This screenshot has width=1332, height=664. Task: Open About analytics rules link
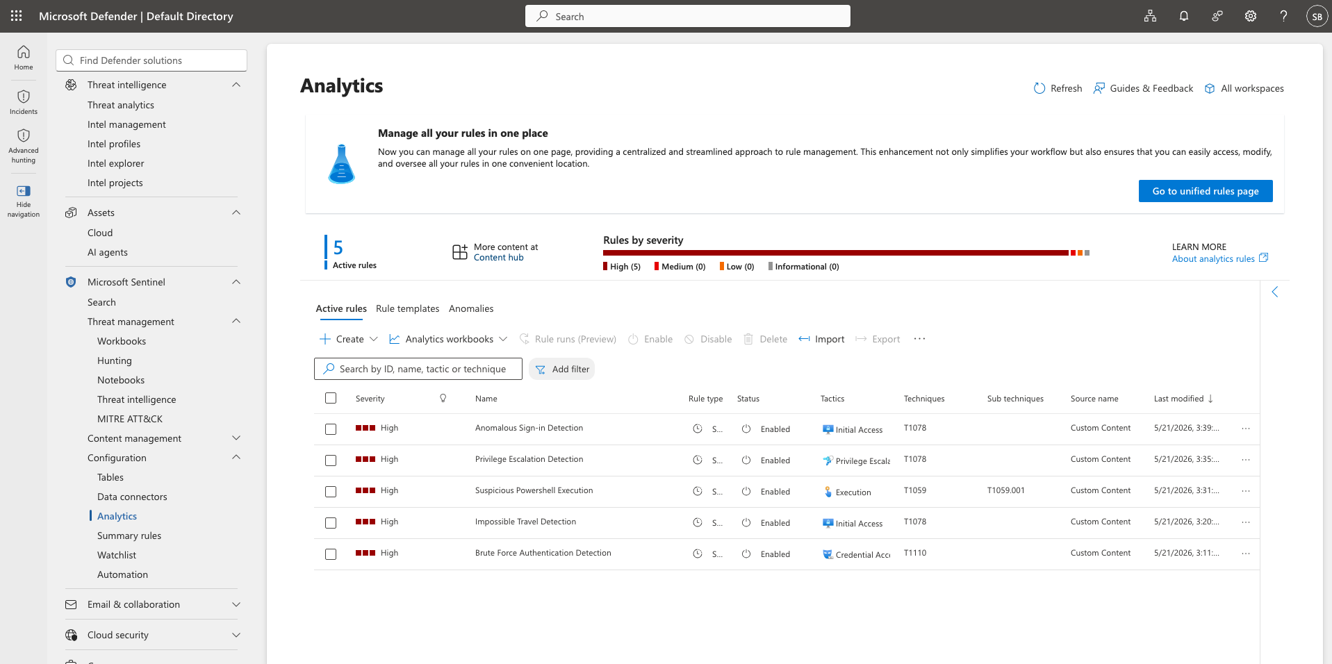coord(1220,259)
